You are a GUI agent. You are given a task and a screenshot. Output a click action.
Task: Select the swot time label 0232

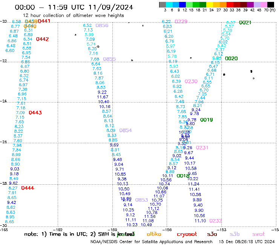[216, 221]
